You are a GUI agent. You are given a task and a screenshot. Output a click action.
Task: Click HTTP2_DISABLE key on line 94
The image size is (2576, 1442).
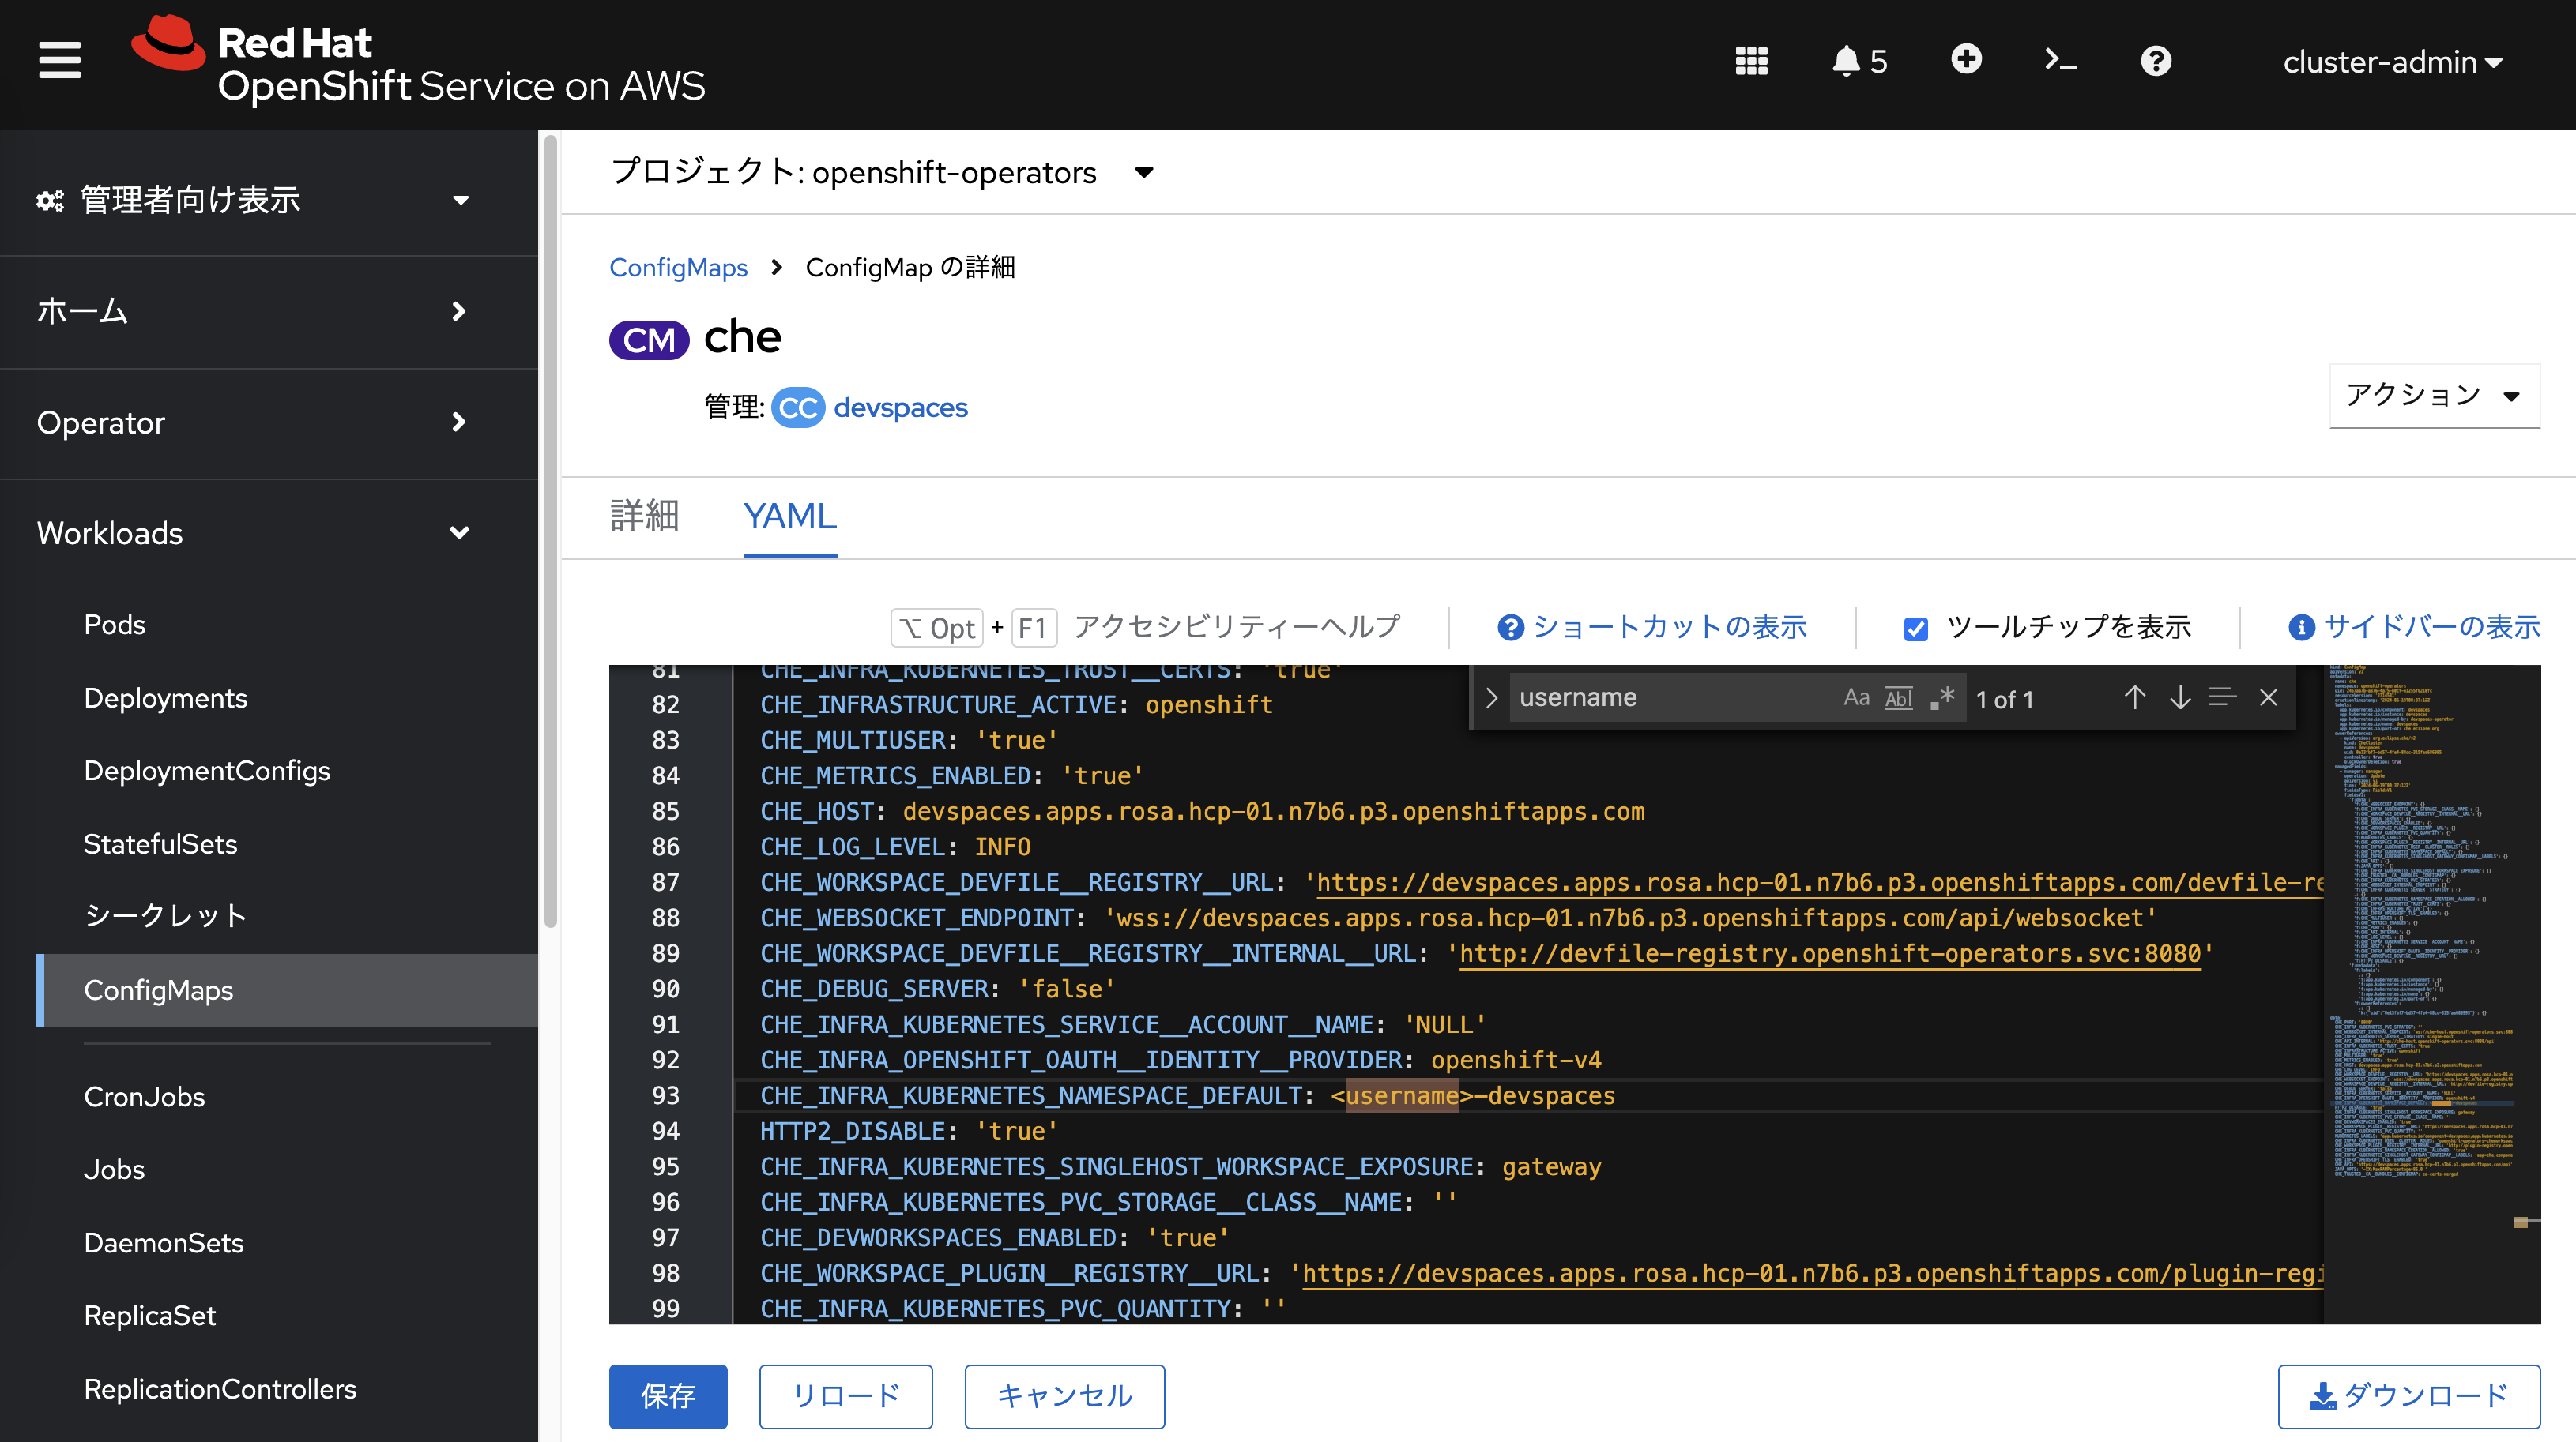tap(852, 1131)
